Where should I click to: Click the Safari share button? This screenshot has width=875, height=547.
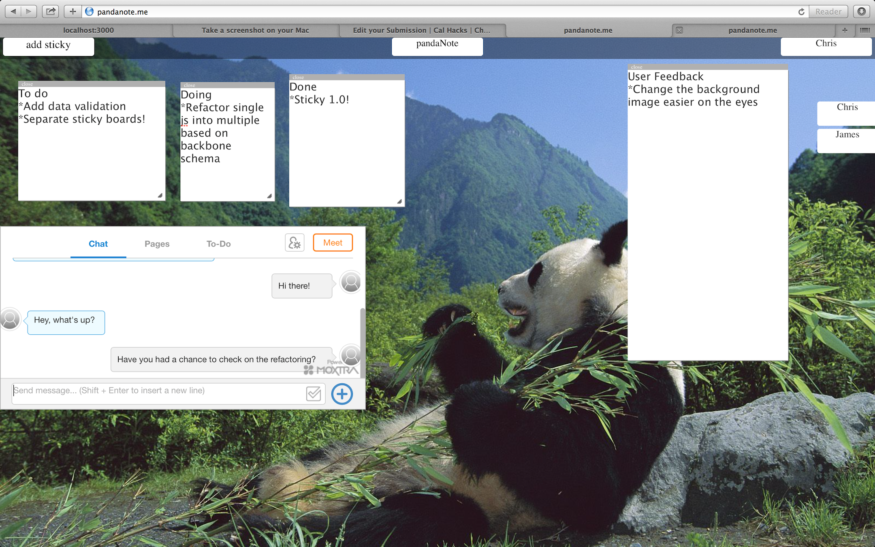(x=51, y=11)
